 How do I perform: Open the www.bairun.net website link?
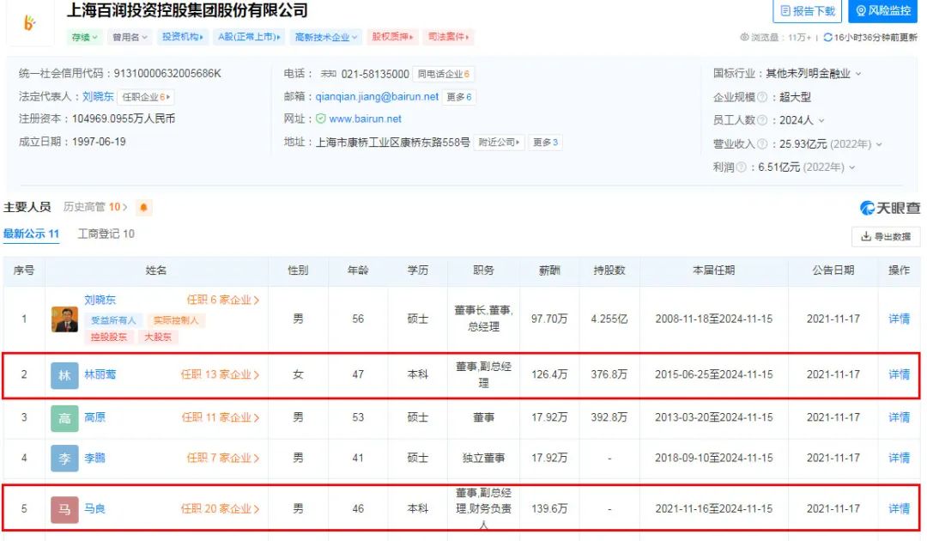coord(366,119)
